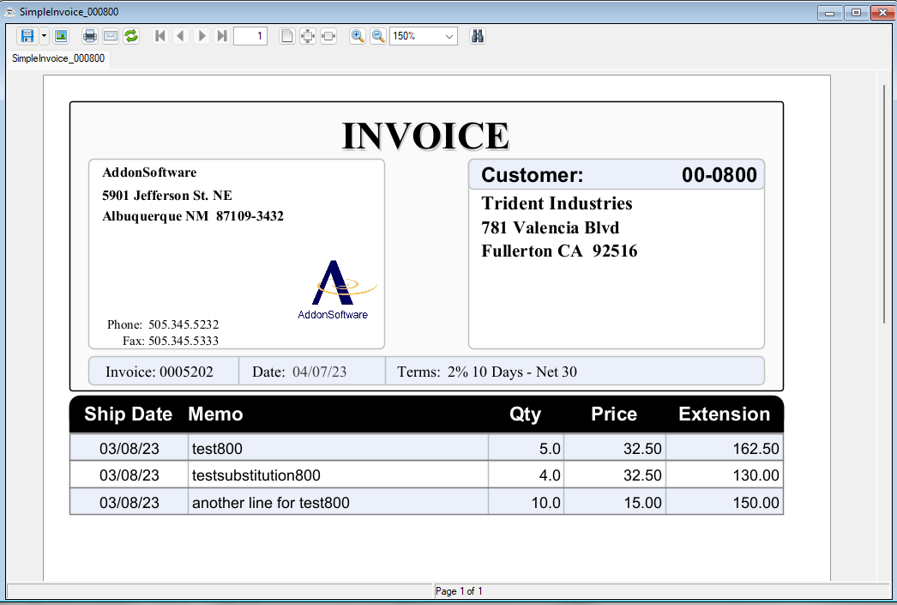Click the page number input field
This screenshot has width=897, height=605.
coord(250,36)
